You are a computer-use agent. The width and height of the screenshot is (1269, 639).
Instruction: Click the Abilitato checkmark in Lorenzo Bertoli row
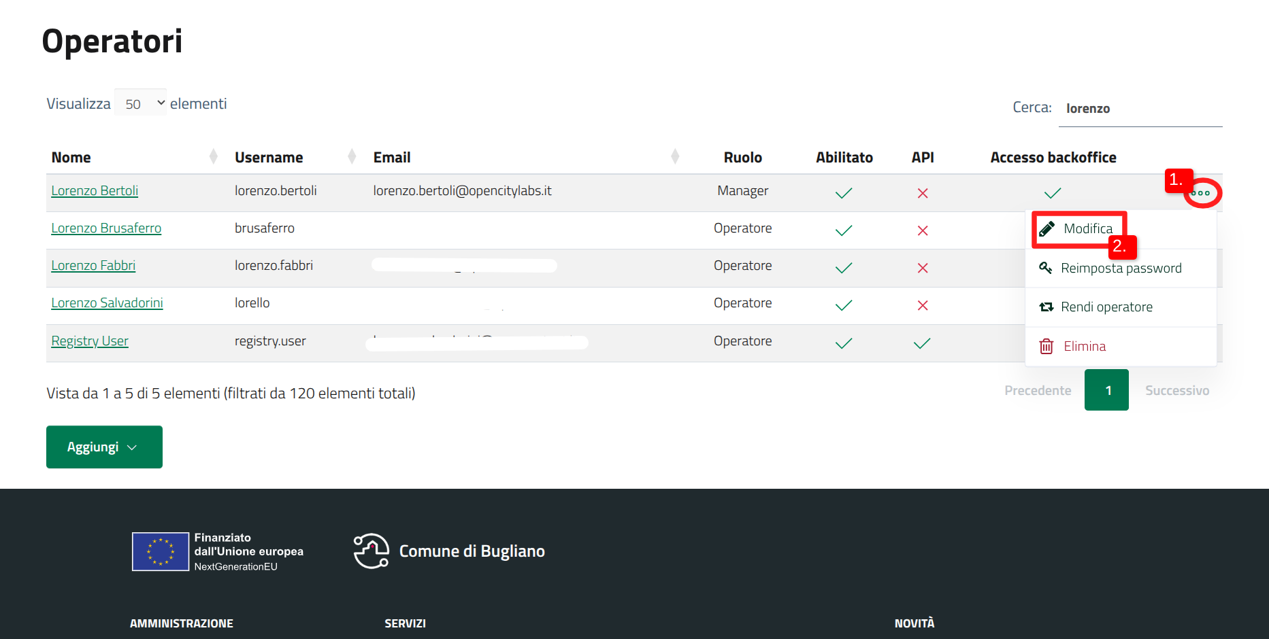(x=844, y=193)
